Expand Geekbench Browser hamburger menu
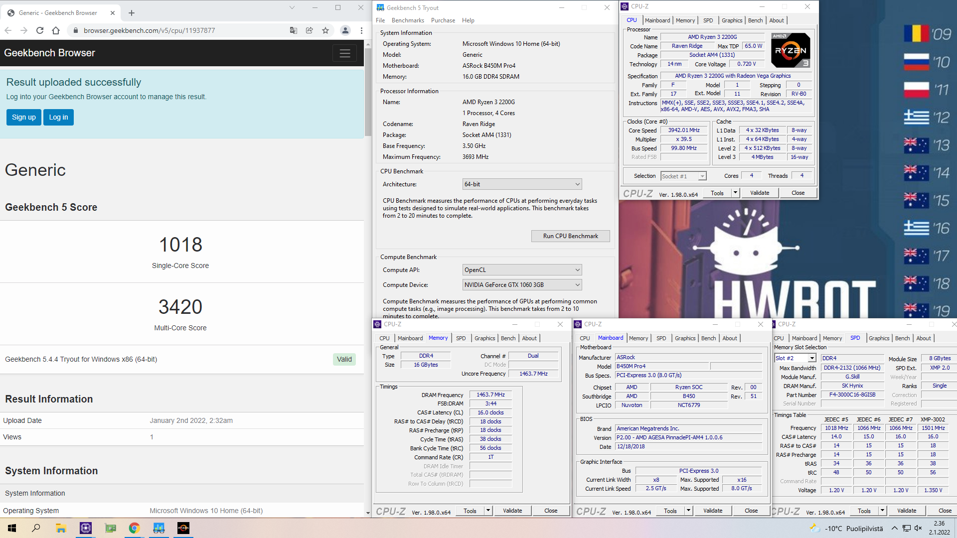The width and height of the screenshot is (957, 538). click(x=344, y=53)
